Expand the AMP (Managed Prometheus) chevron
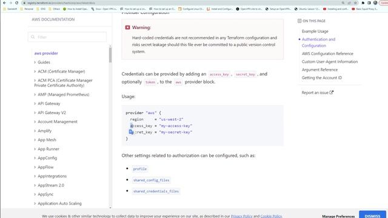The height and width of the screenshot is (218, 388). [35, 94]
